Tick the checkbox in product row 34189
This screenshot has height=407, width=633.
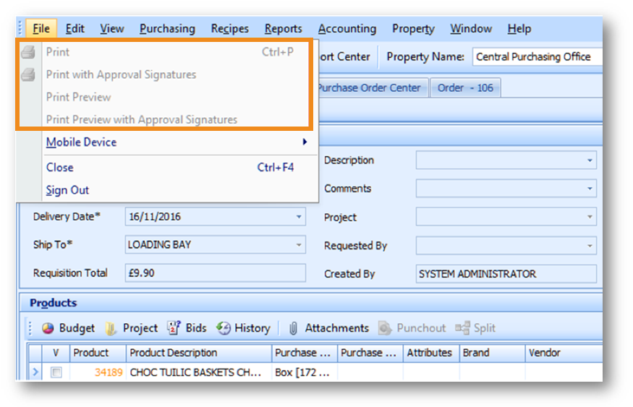click(x=56, y=373)
